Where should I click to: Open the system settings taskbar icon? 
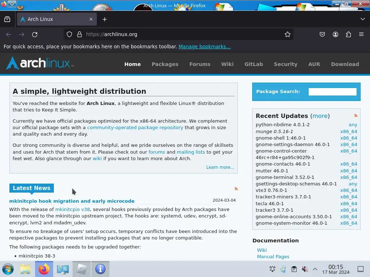tap(63, 269)
